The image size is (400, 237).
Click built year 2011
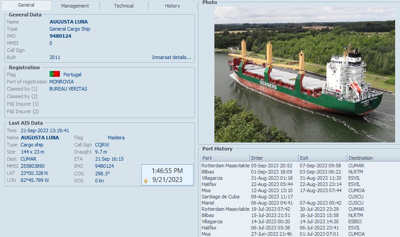(55, 57)
